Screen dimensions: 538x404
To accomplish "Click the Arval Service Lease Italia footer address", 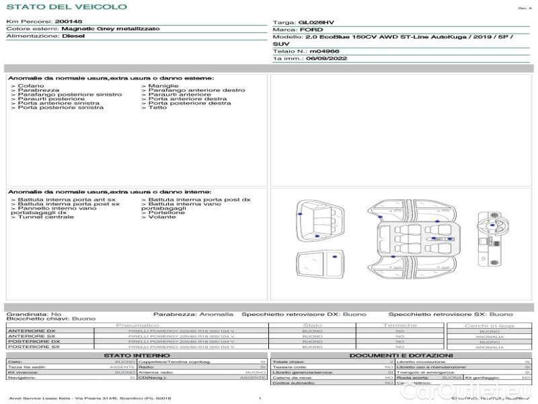I will [x=90, y=398].
